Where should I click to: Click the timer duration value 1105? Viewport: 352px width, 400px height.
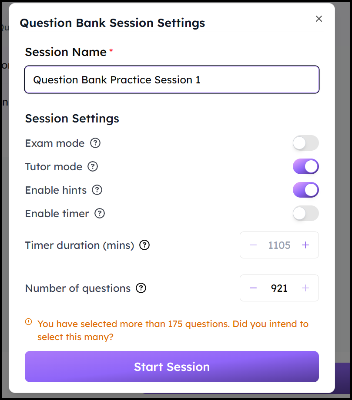point(279,245)
